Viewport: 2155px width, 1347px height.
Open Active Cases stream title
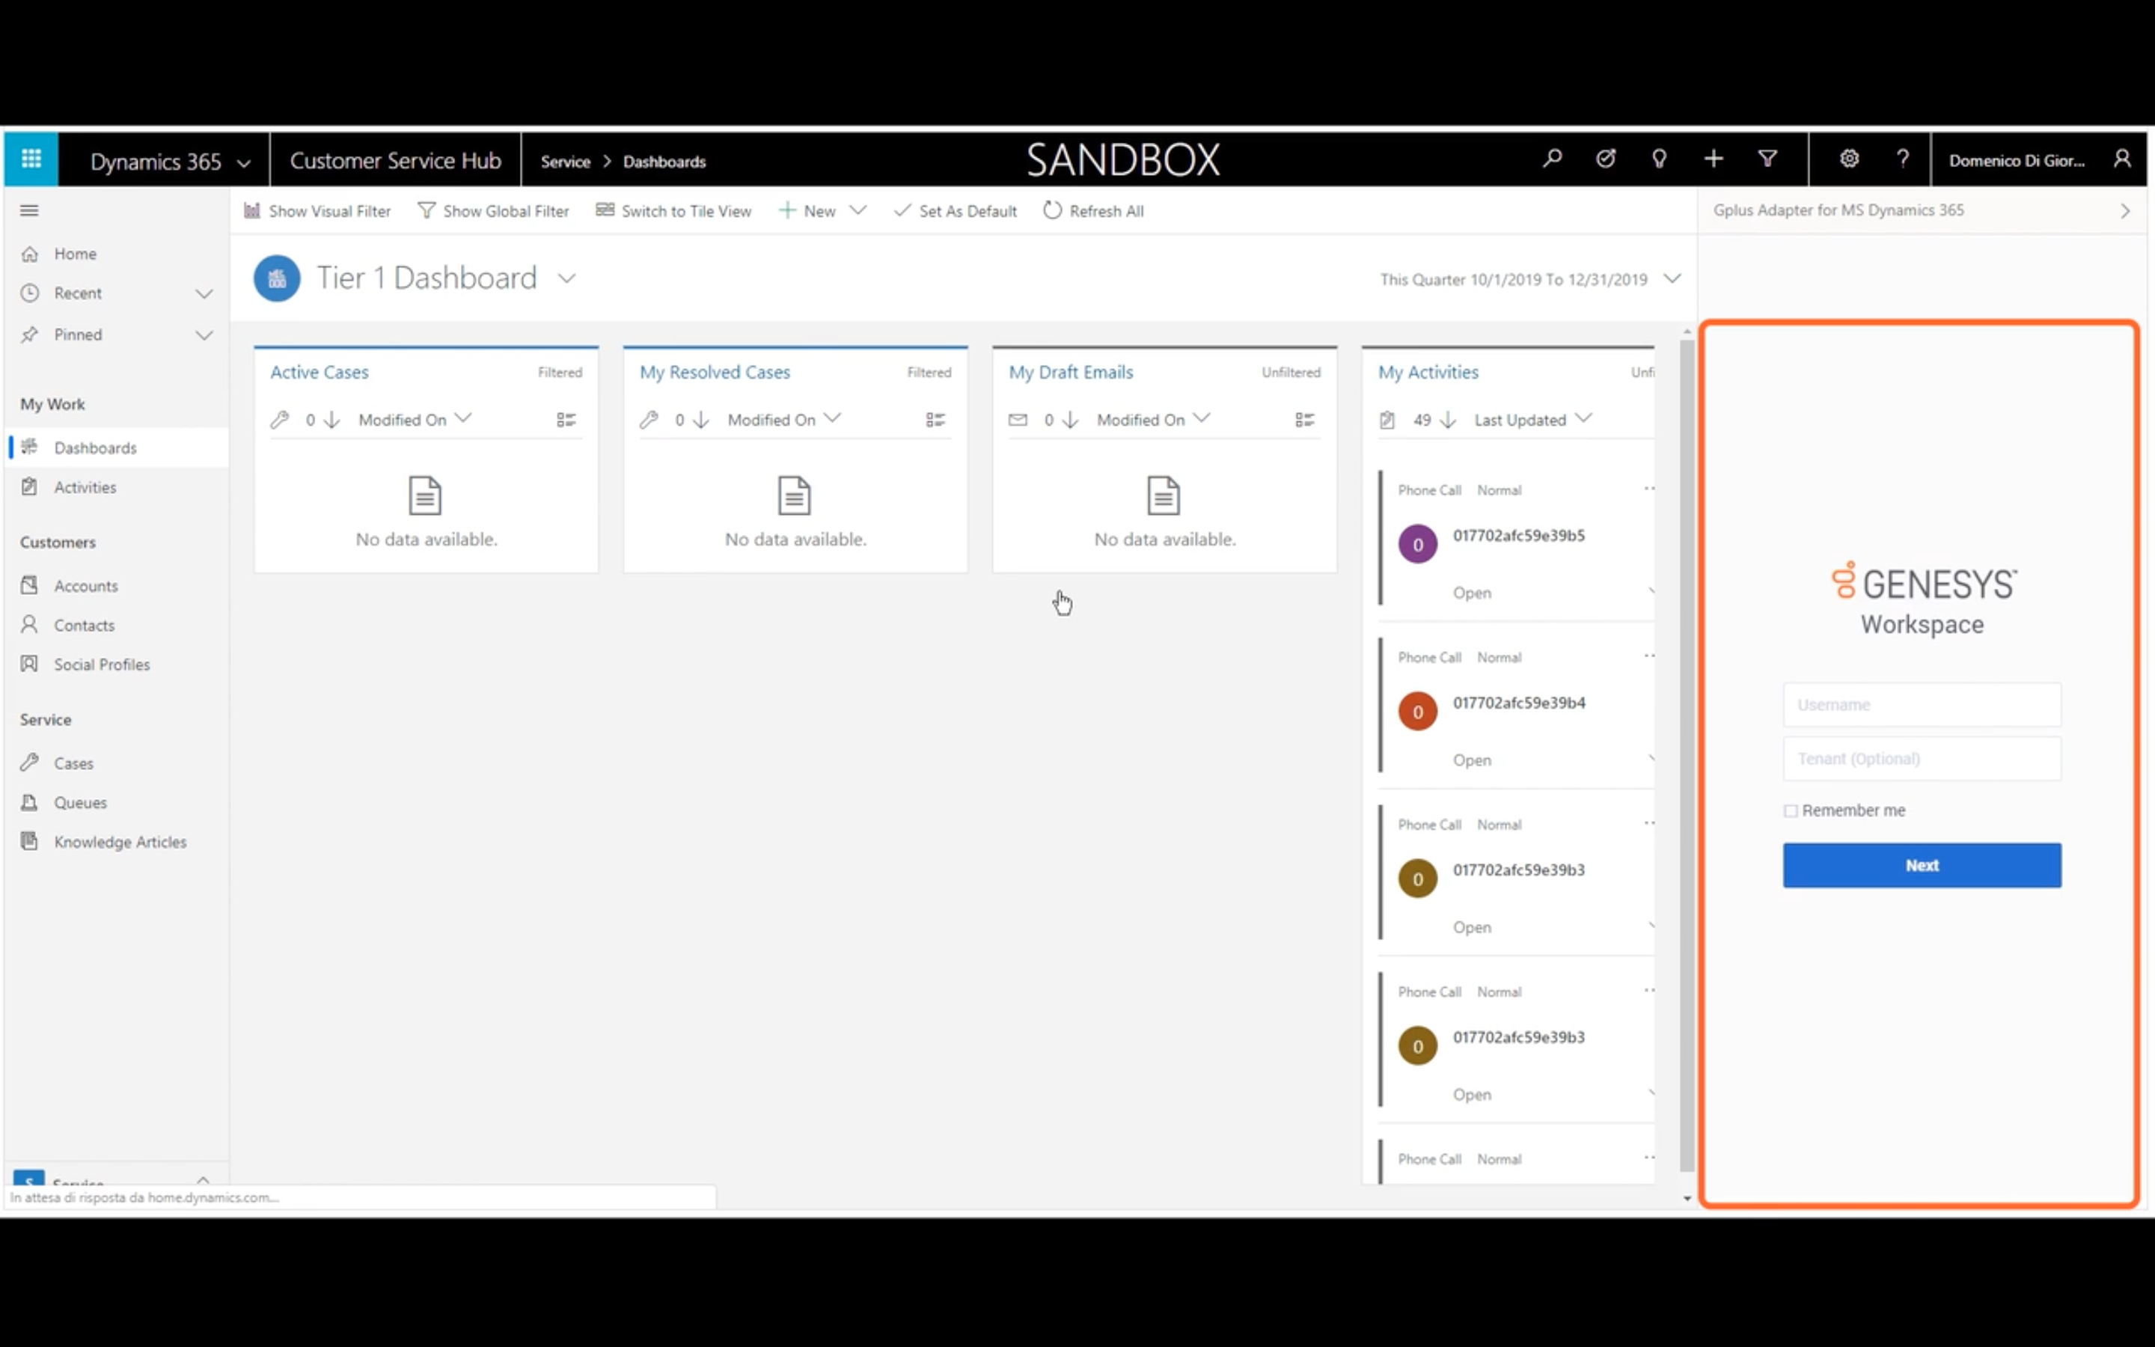tap(319, 373)
